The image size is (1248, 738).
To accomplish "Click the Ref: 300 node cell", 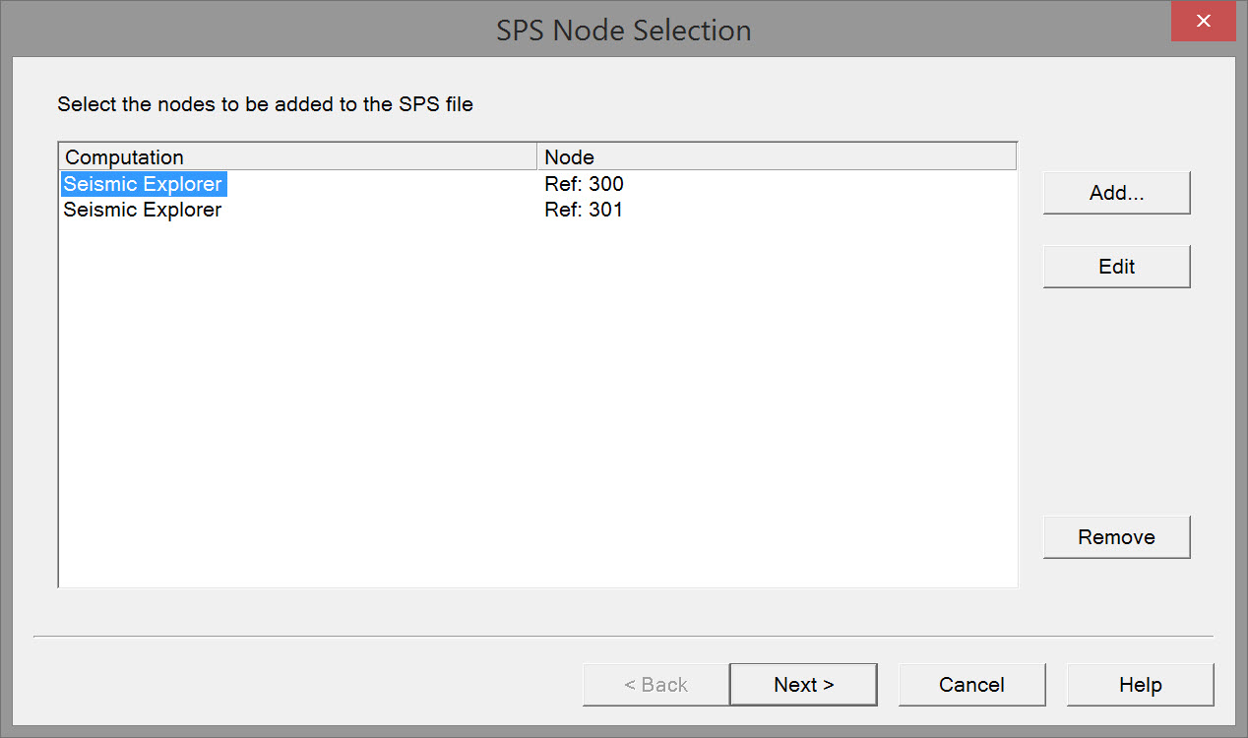I will [x=584, y=184].
